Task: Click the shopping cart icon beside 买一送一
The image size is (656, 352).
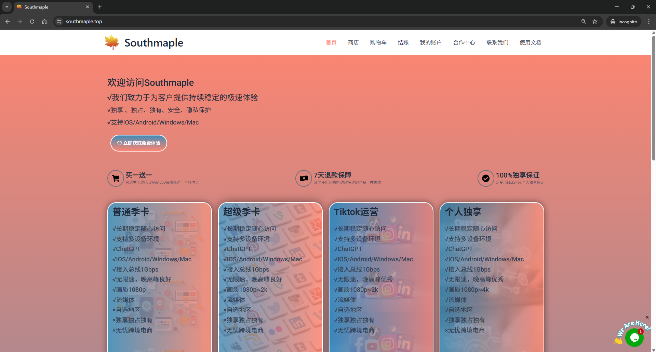Action: click(116, 178)
